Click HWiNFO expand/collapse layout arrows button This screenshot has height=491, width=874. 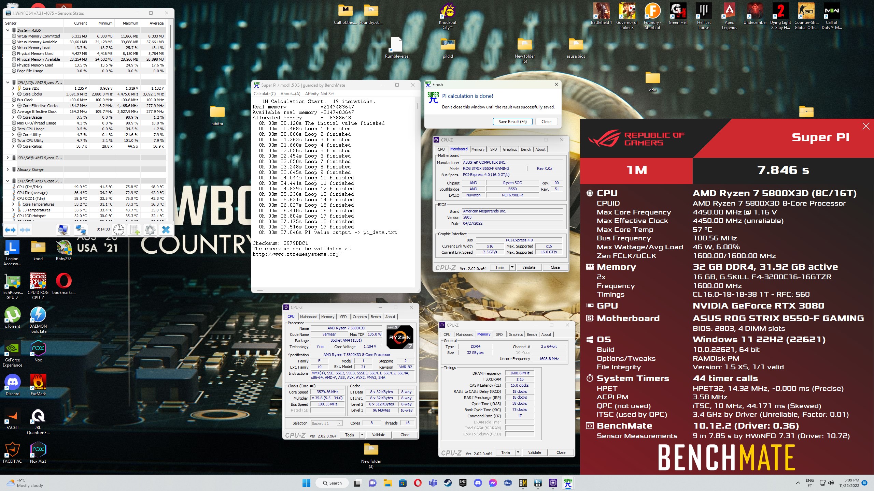pyautogui.click(x=10, y=230)
